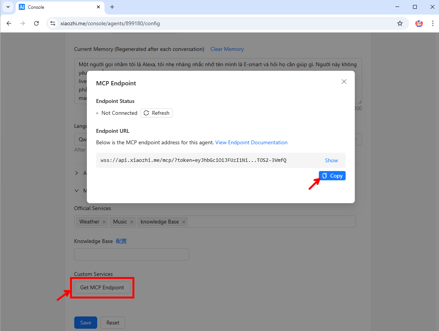Refresh the endpoint connection status
This screenshot has width=439, height=331.
pyautogui.click(x=157, y=113)
